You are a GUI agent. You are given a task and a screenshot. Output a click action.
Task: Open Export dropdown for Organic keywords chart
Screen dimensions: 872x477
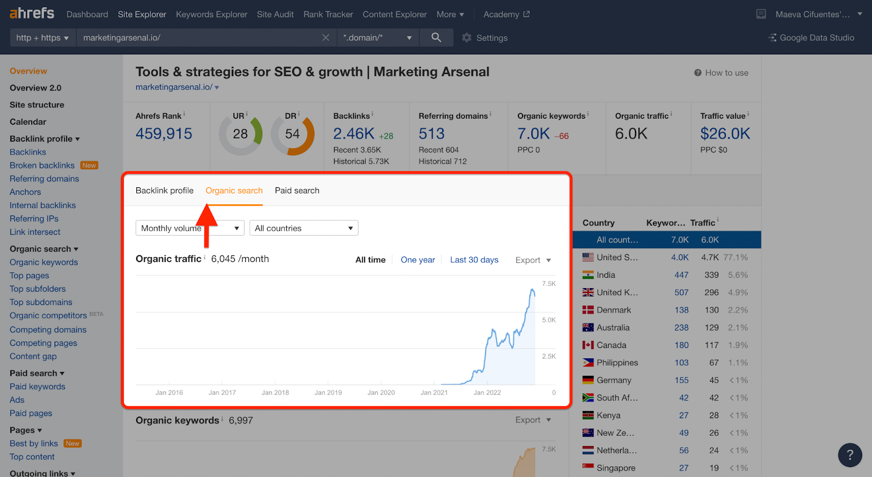pos(533,420)
